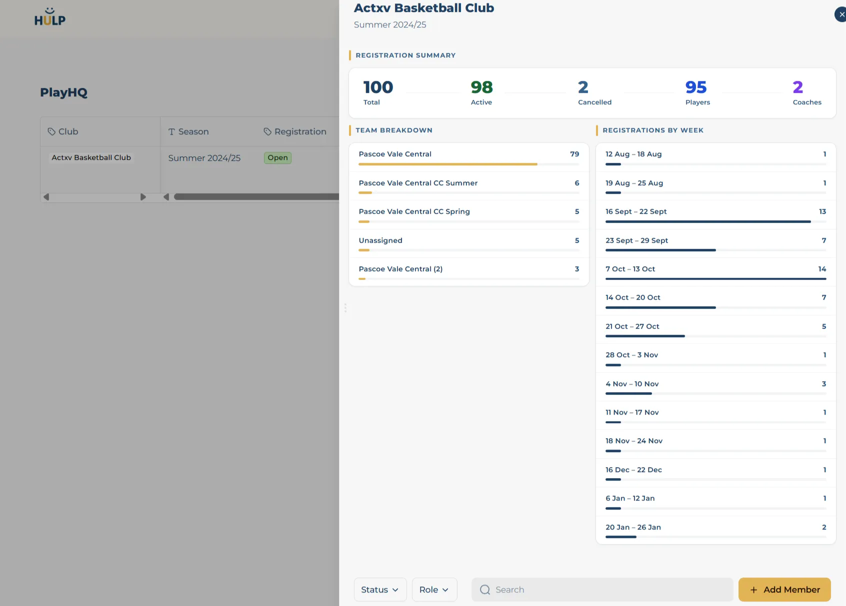The image size is (846, 606).
Task: Open the Status filter dropdown
Action: coord(380,590)
